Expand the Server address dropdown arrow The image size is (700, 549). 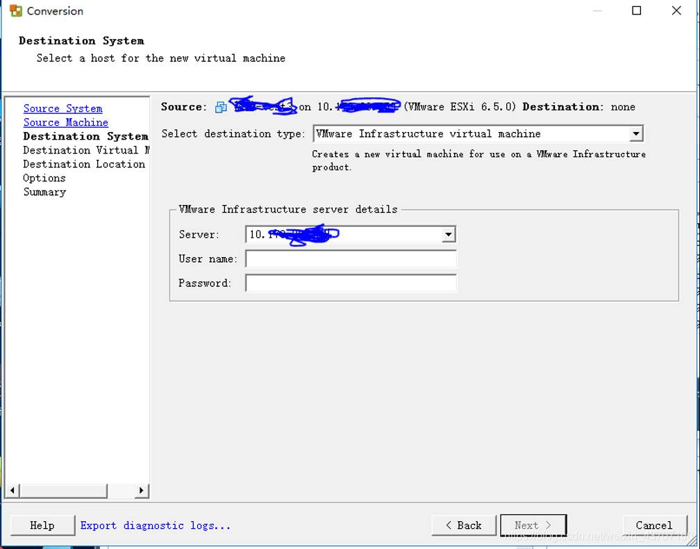pyautogui.click(x=448, y=235)
